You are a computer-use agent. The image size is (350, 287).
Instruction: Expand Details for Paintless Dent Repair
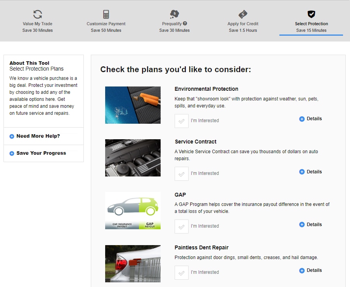click(310, 270)
